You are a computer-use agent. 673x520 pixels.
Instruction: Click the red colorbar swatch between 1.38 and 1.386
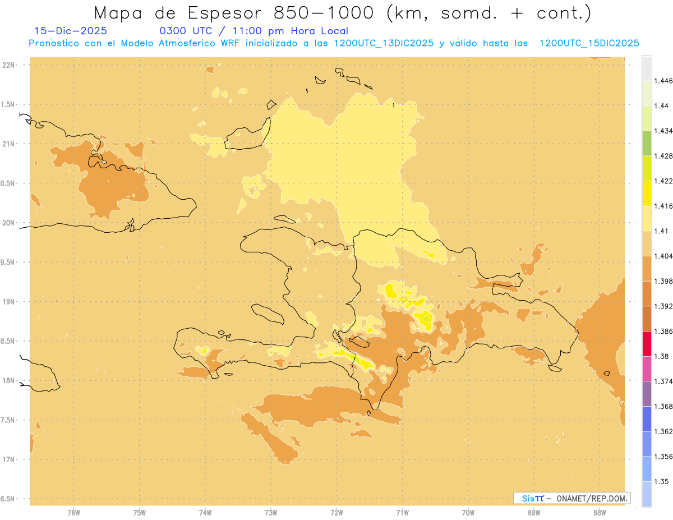[x=647, y=344]
